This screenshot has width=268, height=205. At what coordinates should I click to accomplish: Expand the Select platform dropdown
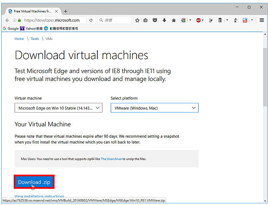pos(154,108)
